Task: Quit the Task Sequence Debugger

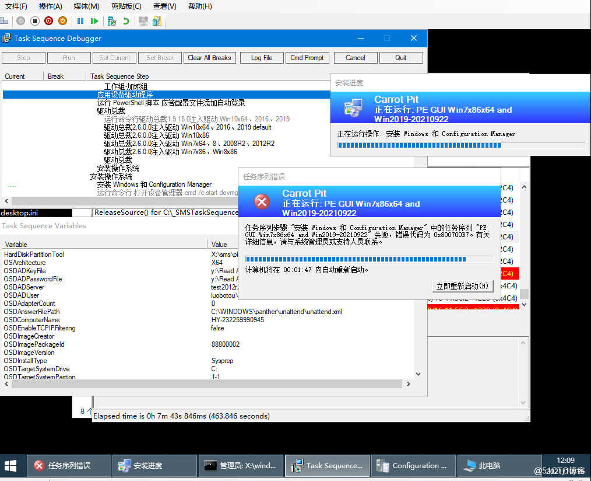Action: point(401,58)
